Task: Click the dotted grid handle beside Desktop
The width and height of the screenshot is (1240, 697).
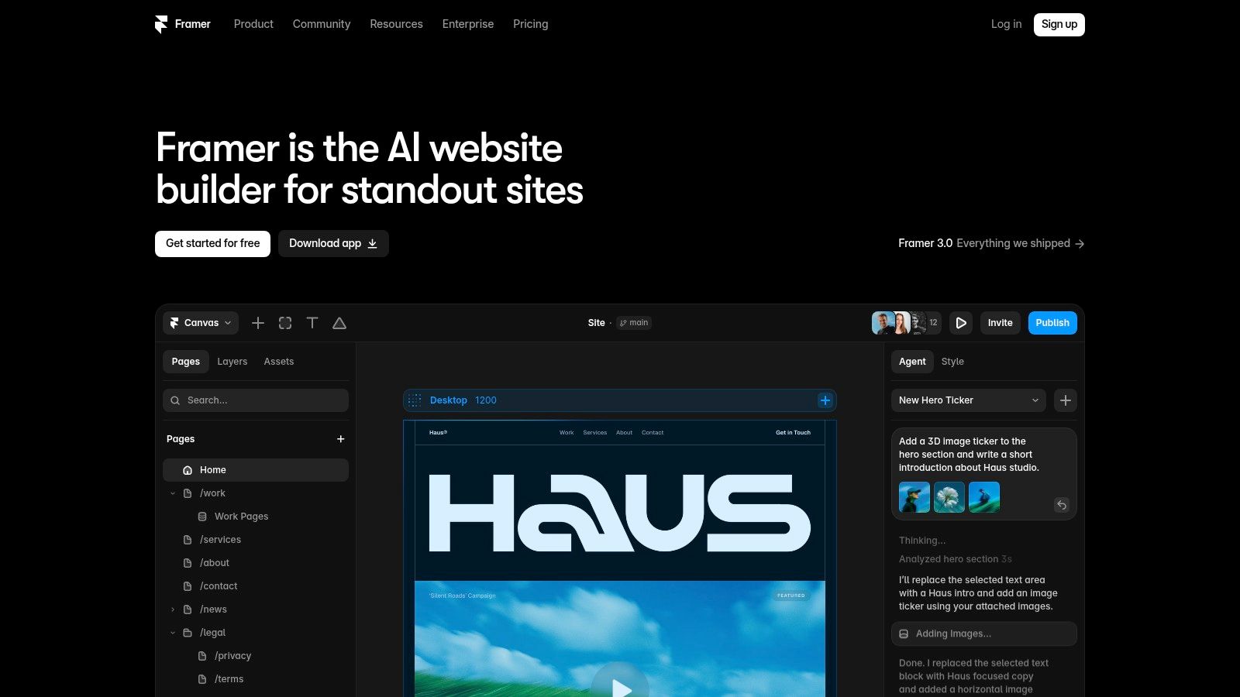Action: (415, 400)
